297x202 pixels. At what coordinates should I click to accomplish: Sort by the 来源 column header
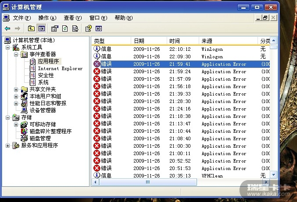pos(228,41)
